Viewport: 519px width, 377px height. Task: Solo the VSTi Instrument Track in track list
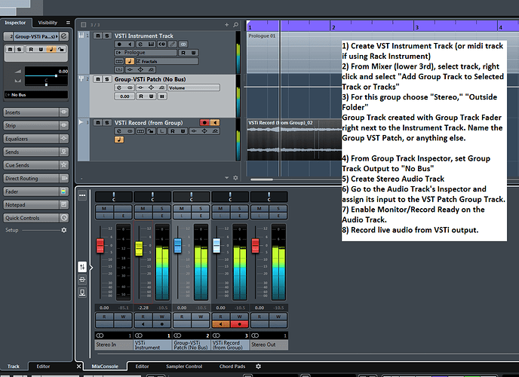pyautogui.click(x=107, y=35)
